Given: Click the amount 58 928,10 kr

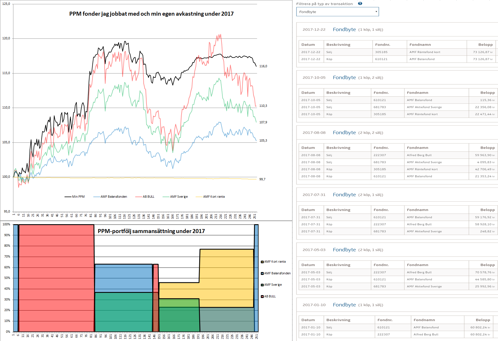Looking at the screenshot, I should [x=485, y=224].
